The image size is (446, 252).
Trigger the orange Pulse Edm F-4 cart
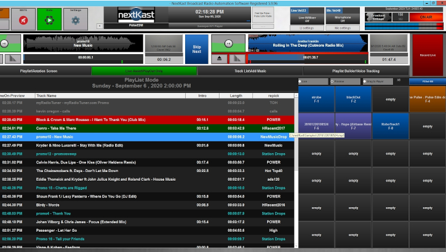pos(428,99)
